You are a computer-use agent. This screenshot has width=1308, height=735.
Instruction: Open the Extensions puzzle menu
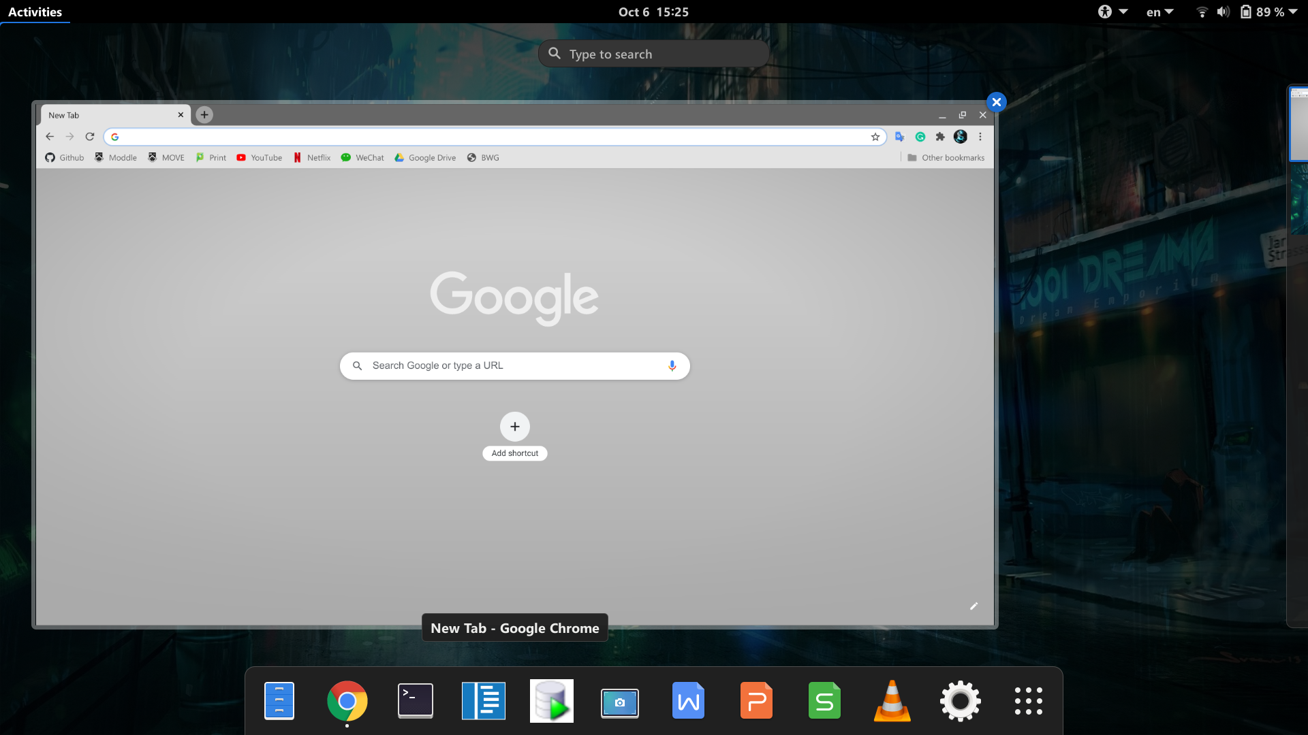click(940, 137)
